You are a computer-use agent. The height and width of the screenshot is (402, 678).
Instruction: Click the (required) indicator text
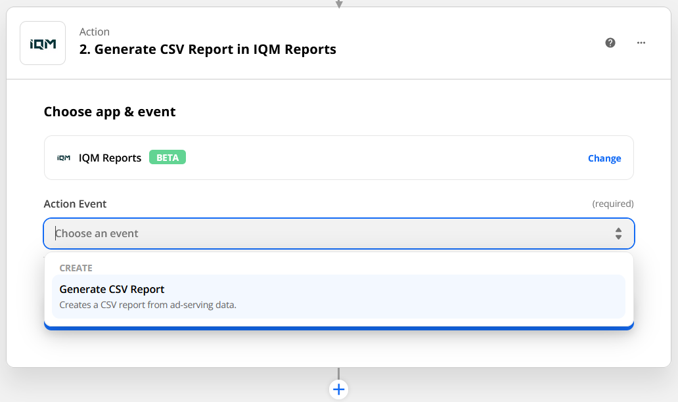tap(612, 204)
